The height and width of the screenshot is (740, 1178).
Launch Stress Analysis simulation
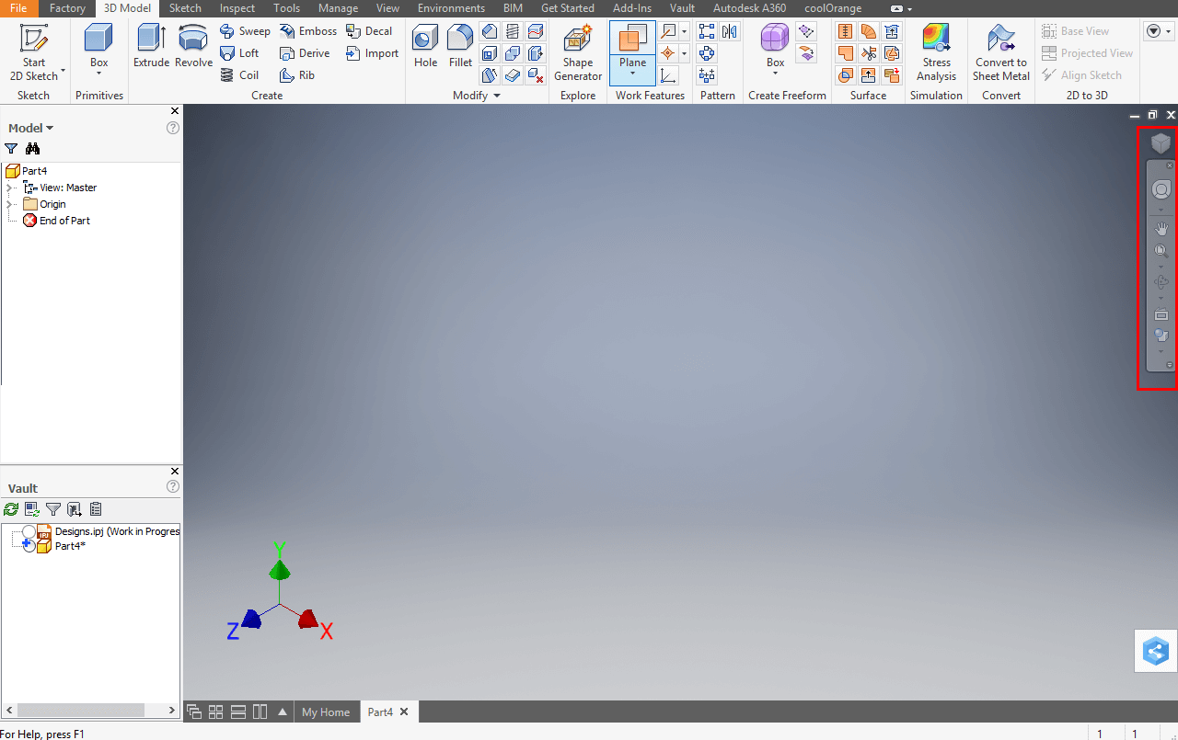click(x=936, y=51)
